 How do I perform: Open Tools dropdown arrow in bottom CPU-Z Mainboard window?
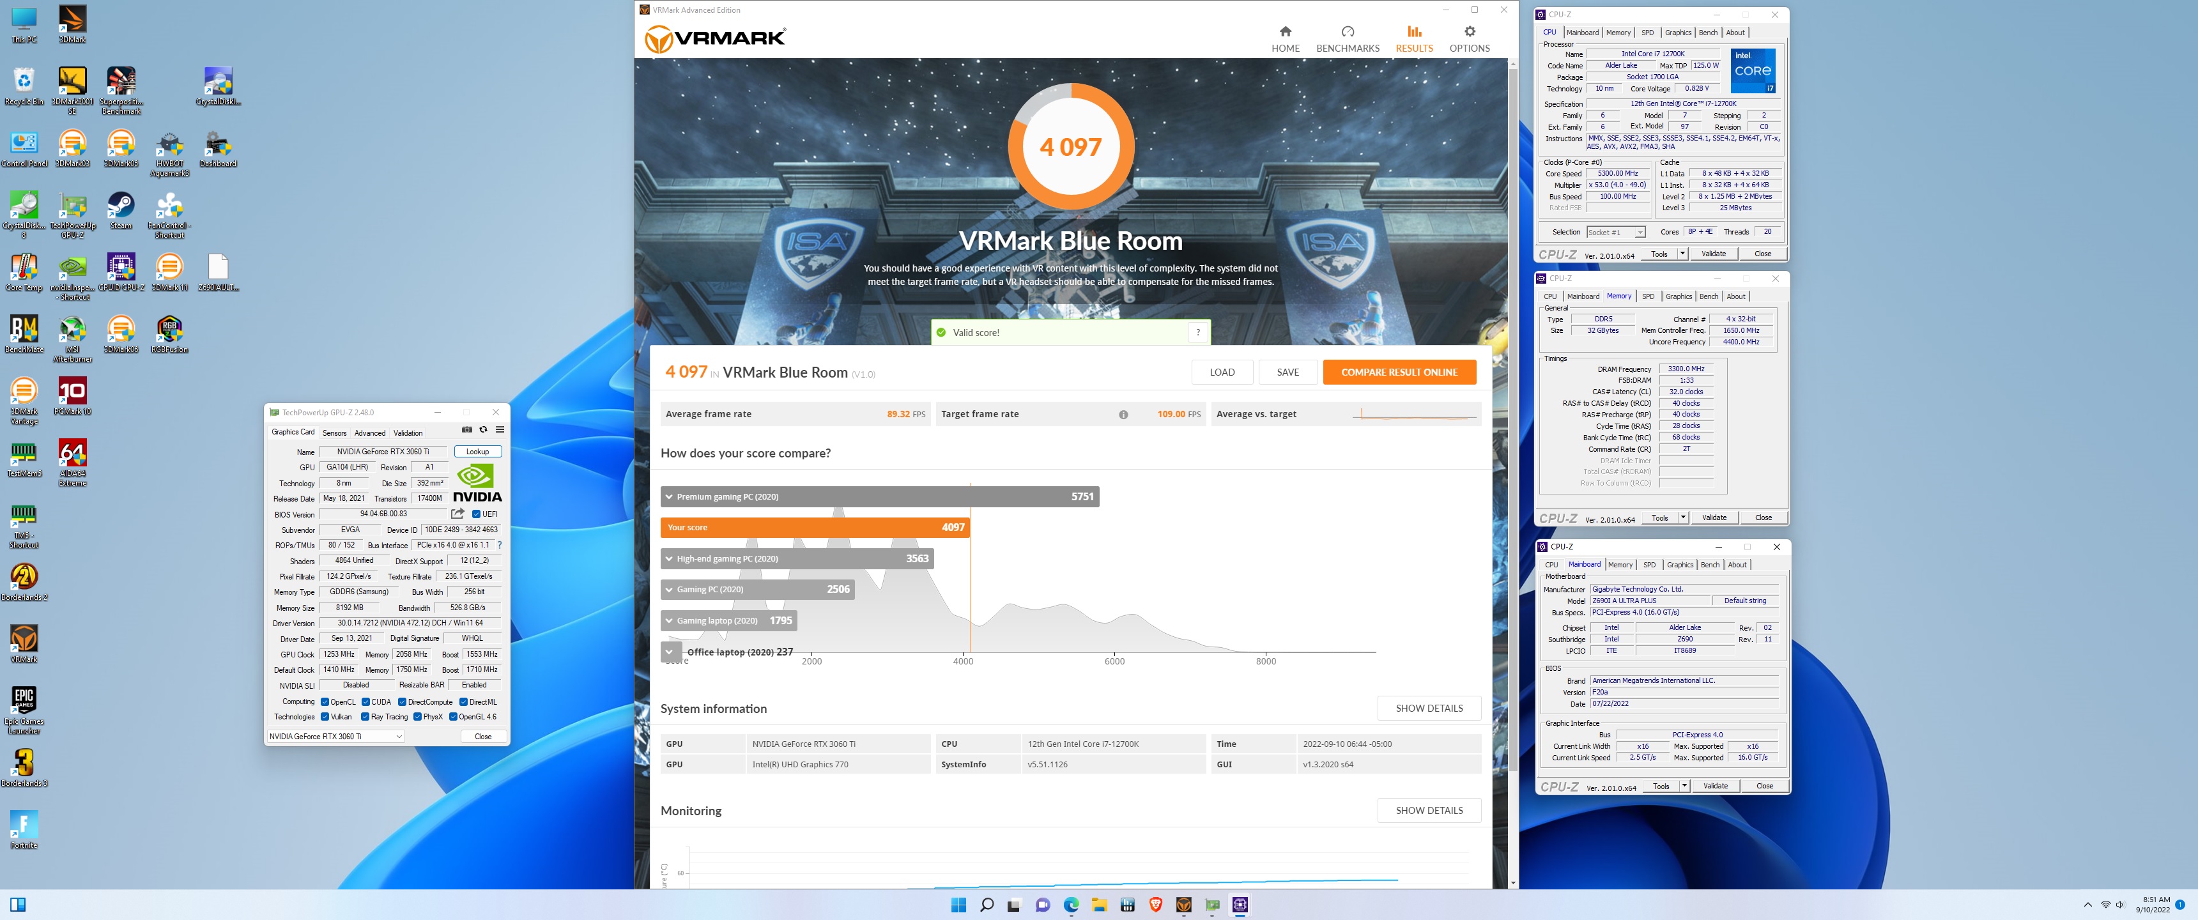pyautogui.click(x=1684, y=786)
